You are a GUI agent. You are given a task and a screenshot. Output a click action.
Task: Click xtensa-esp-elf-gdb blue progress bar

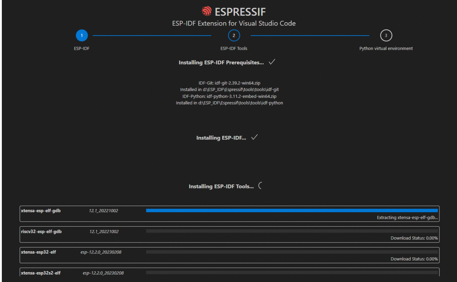(x=292, y=211)
